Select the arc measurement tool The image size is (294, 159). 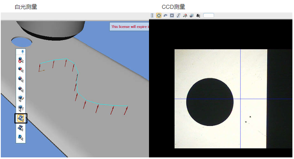165,15
